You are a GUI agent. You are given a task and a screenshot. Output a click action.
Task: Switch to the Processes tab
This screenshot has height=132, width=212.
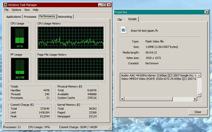(30, 17)
